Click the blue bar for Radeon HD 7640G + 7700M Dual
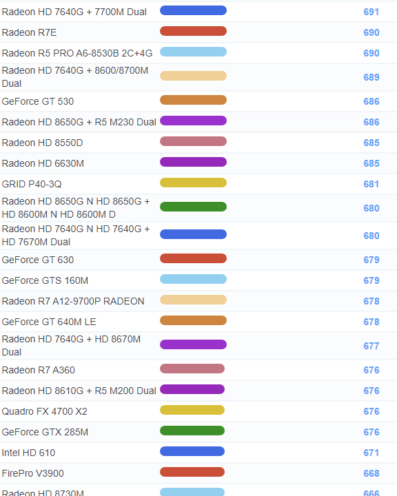Viewport: 397px width, 496px height. [x=193, y=10]
